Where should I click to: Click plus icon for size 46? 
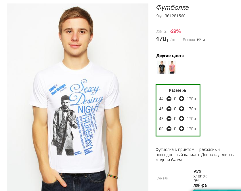pyautogui.click(x=181, y=109)
